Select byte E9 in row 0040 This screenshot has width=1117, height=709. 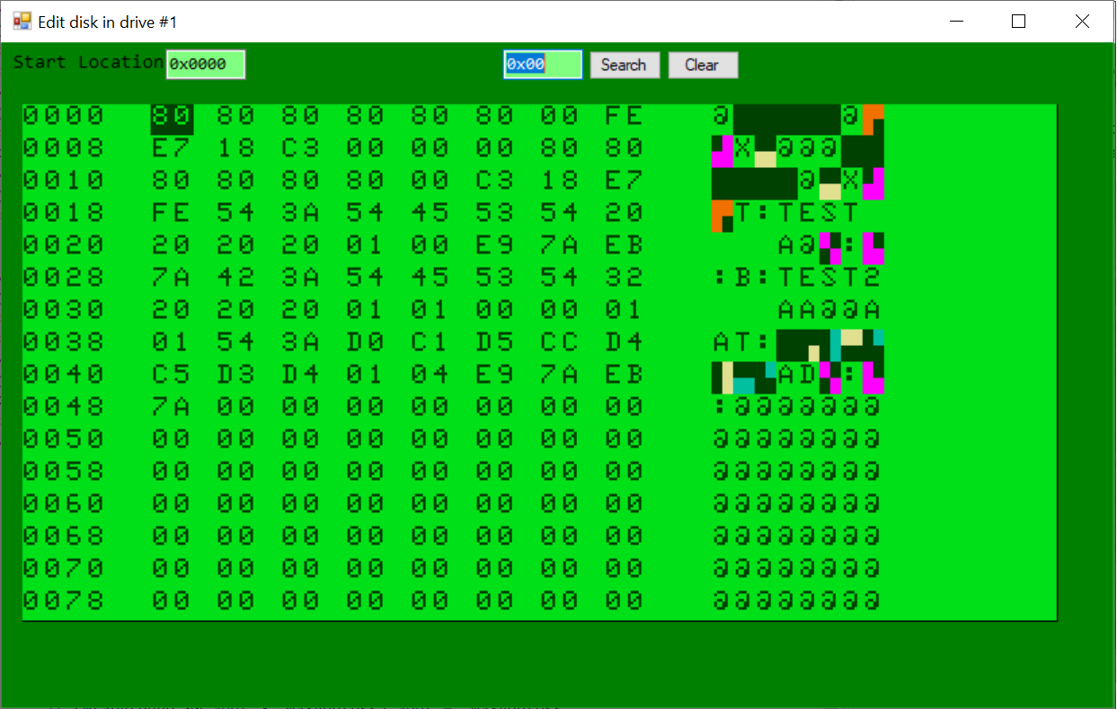(495, 375)
